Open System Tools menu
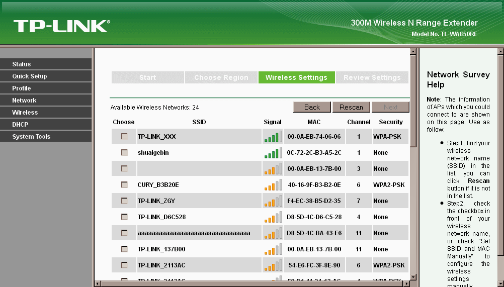 point(46,136)
